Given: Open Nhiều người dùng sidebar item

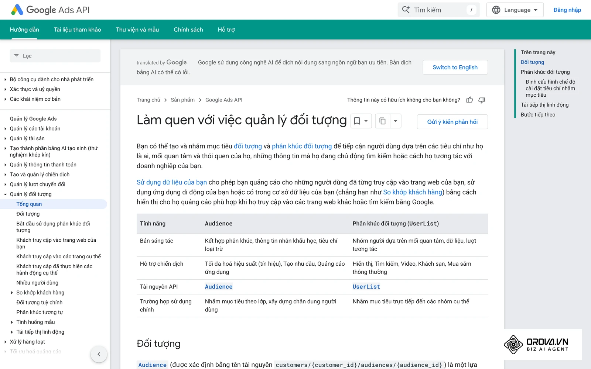Looking at the screenshot, I should point(37,283).
